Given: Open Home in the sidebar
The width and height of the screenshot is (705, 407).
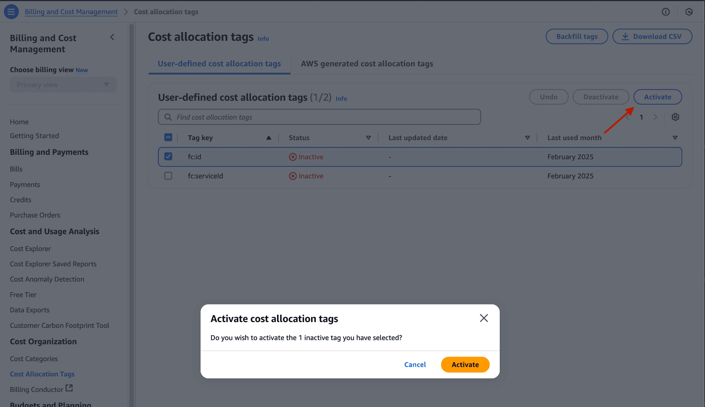Looking at the screenshot, I should tap(19, 122).
